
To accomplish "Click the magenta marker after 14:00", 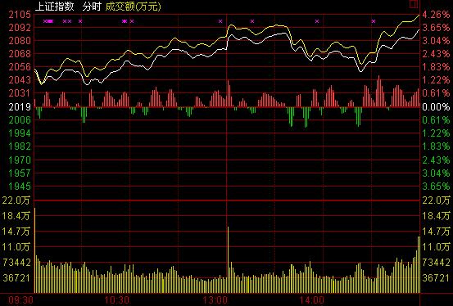I will [317, 21].
